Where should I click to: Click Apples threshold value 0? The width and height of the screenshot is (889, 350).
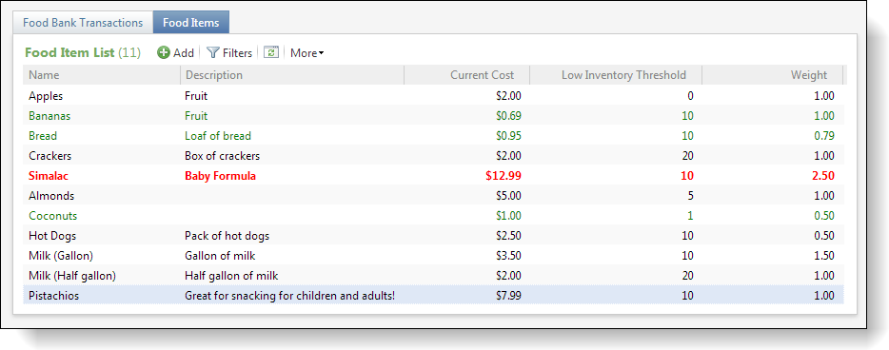click(x=690, y=96)
